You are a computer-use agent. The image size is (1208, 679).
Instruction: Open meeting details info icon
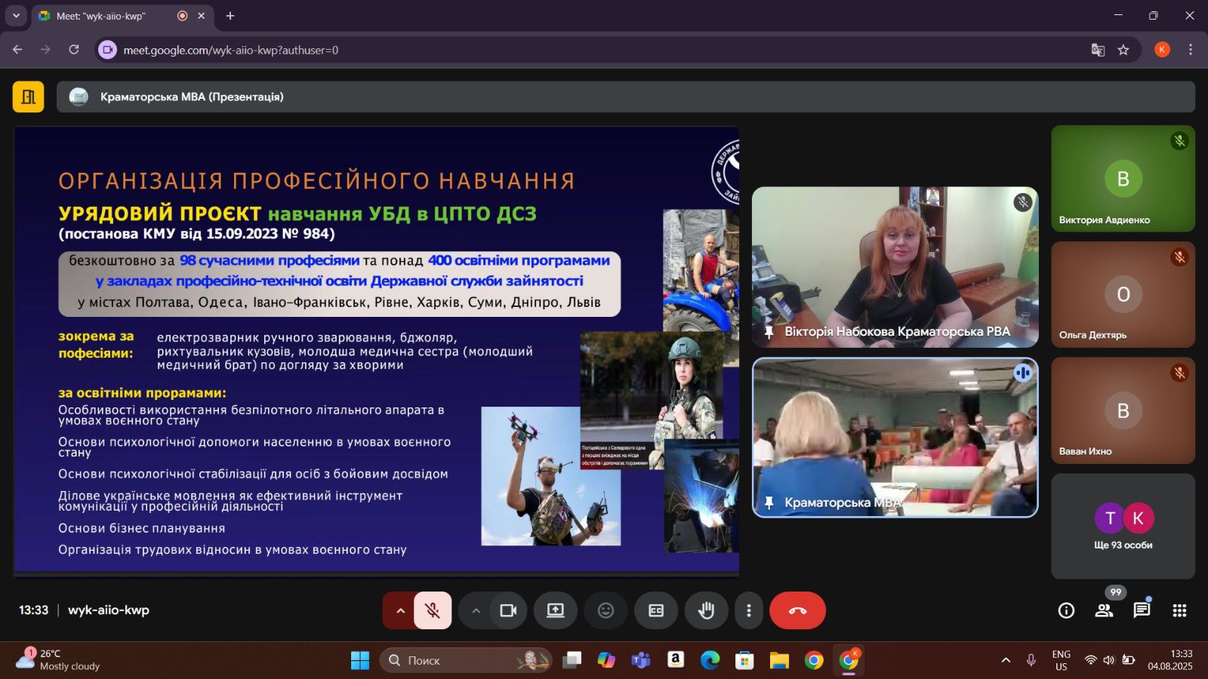tap(1066, 610)
